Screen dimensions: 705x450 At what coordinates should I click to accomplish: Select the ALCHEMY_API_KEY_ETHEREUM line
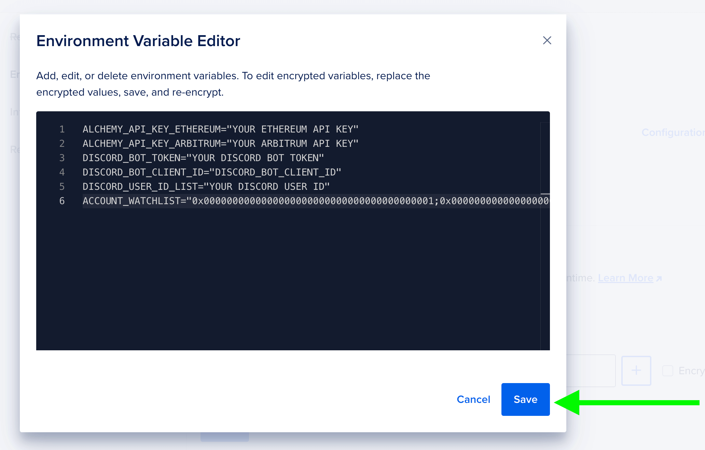[x=220, y=129]
